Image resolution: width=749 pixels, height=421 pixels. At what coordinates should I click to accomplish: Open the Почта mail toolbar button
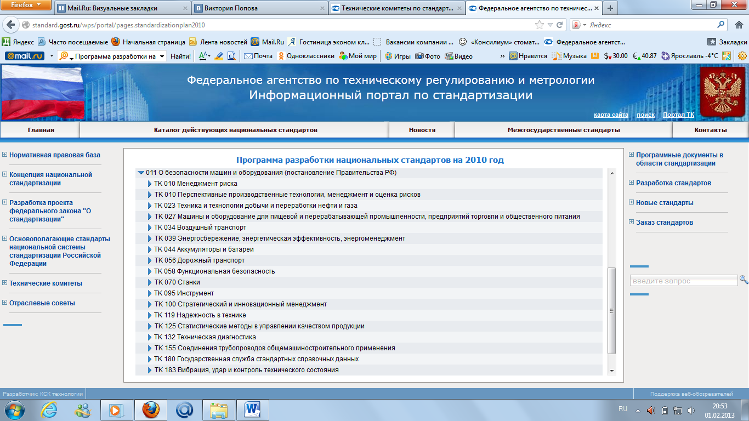[258, 56]
